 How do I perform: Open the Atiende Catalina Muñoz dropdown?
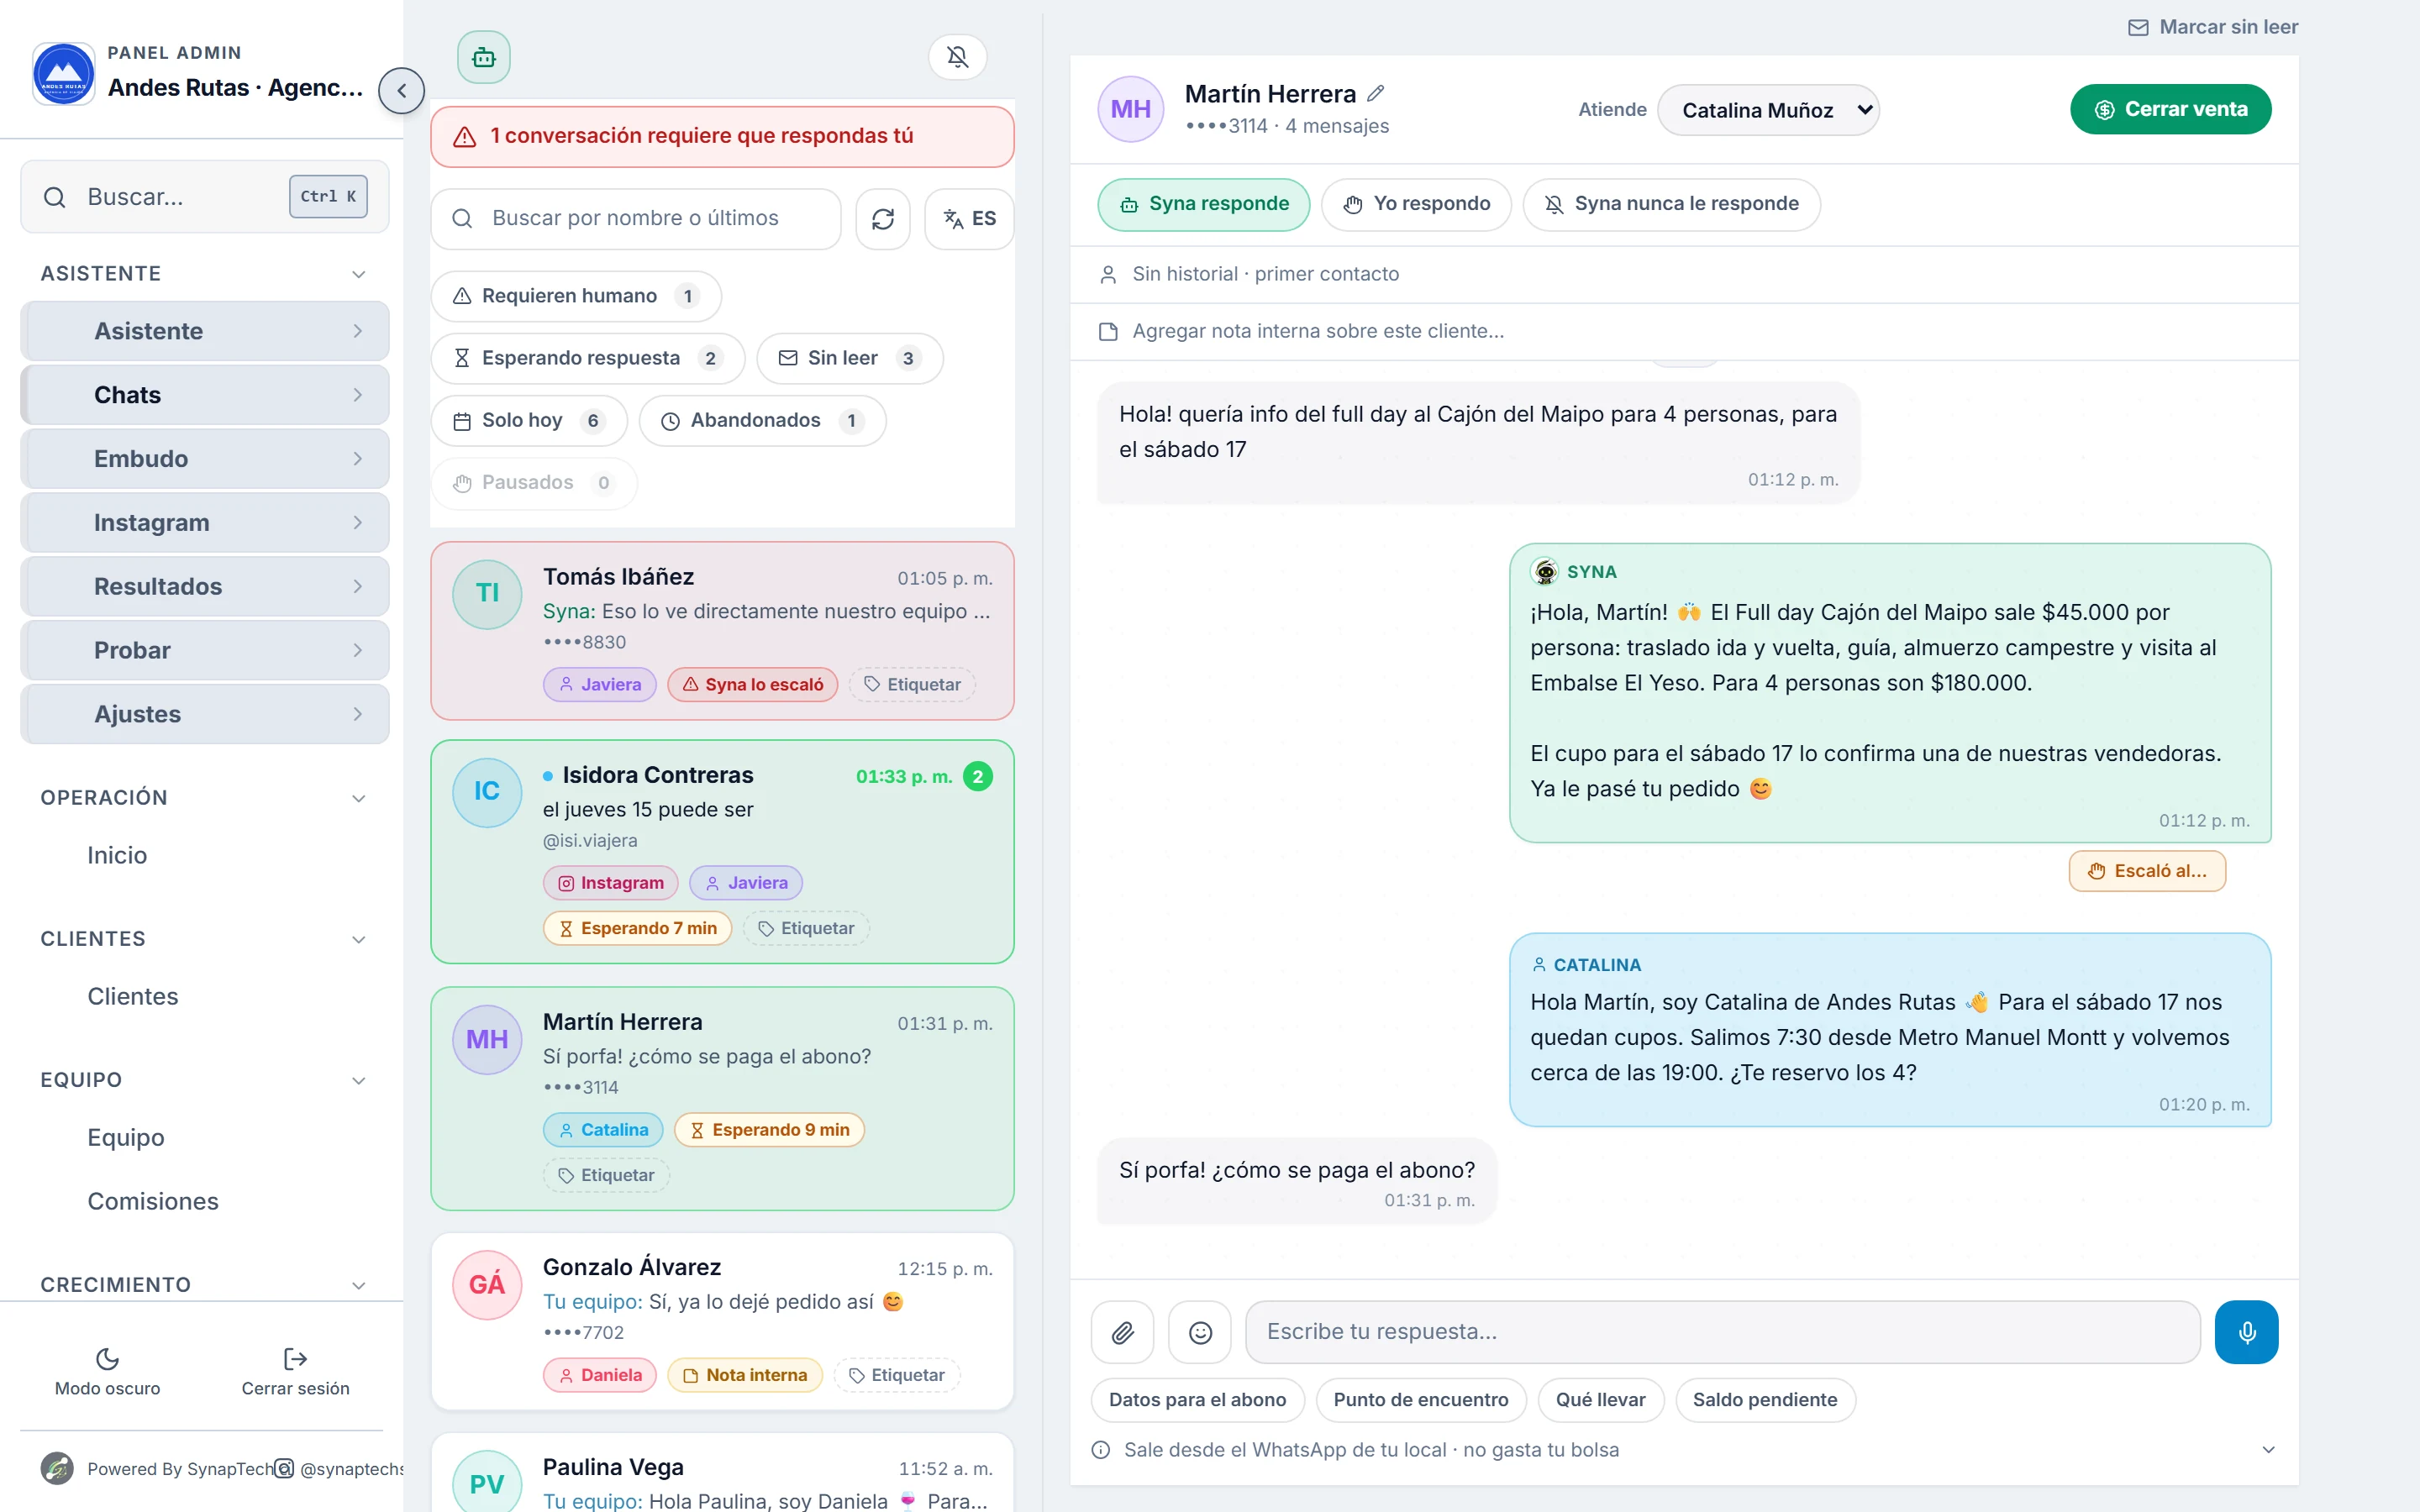click(x=1768, y=110)
